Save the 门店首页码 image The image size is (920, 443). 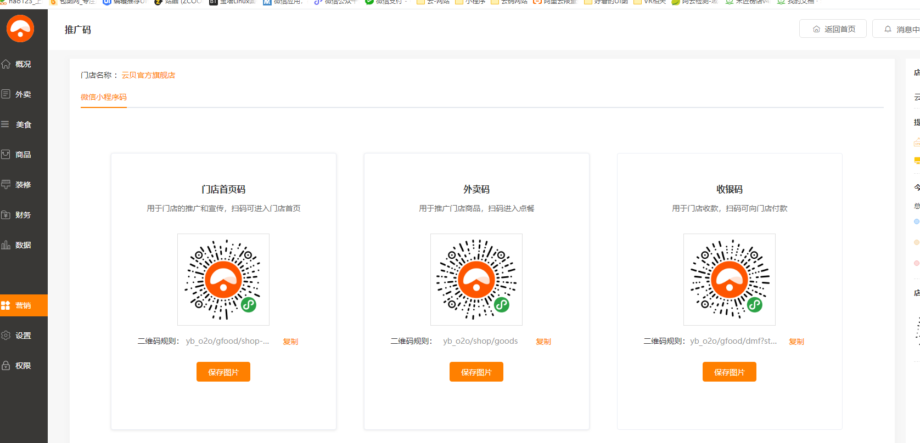[223, 372]
